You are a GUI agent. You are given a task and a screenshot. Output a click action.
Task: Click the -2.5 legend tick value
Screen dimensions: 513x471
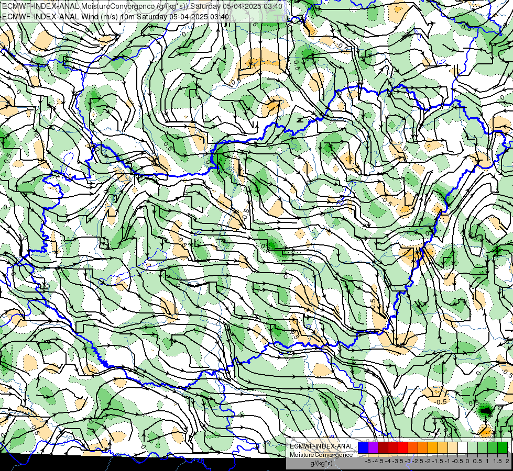click(x=418, y=461)
